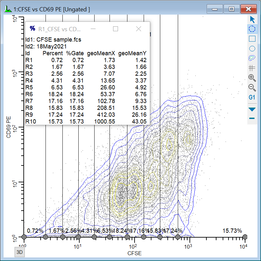Select the polygon region gate tool
The image size is (261, 261).
tap(252, 29)
